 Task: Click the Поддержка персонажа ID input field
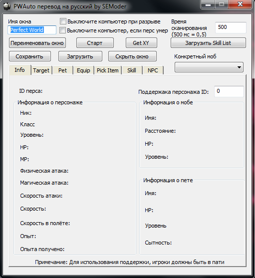(229, 91)
